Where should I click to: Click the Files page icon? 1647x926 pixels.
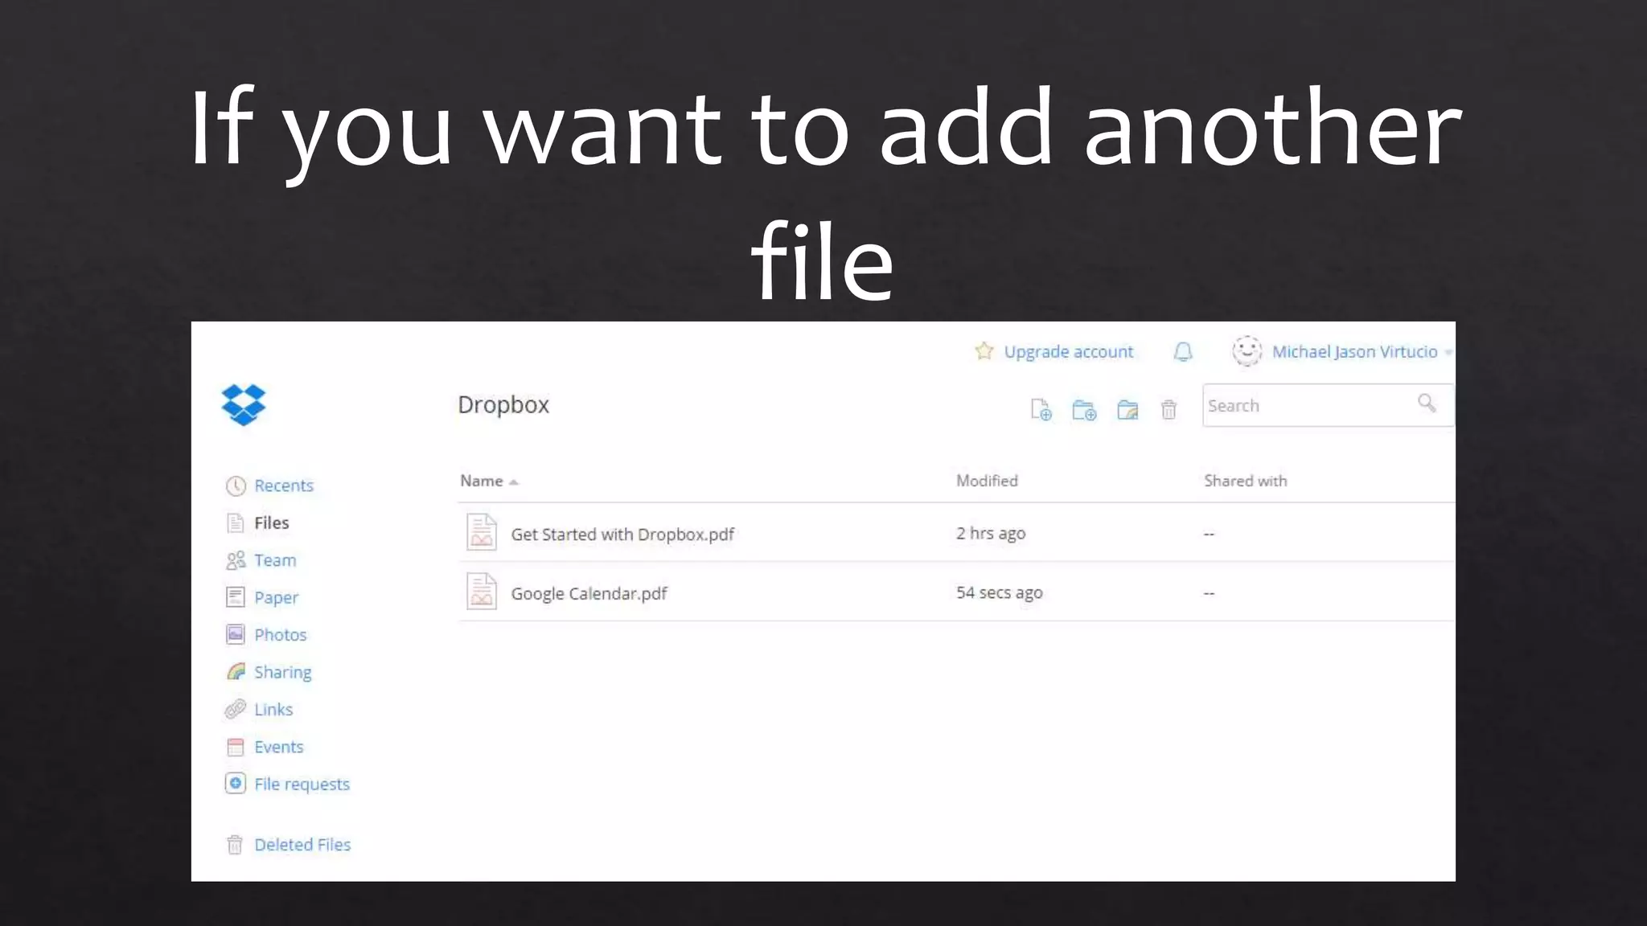(x=235, y=523)
